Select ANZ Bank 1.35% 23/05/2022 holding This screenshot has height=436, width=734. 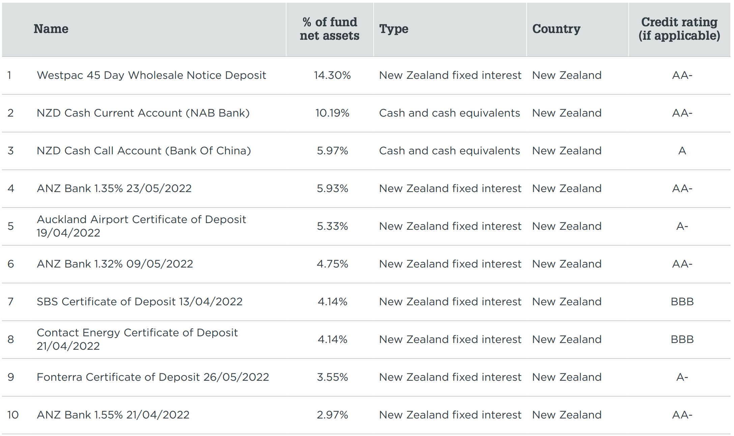click(x=114, y=188)
